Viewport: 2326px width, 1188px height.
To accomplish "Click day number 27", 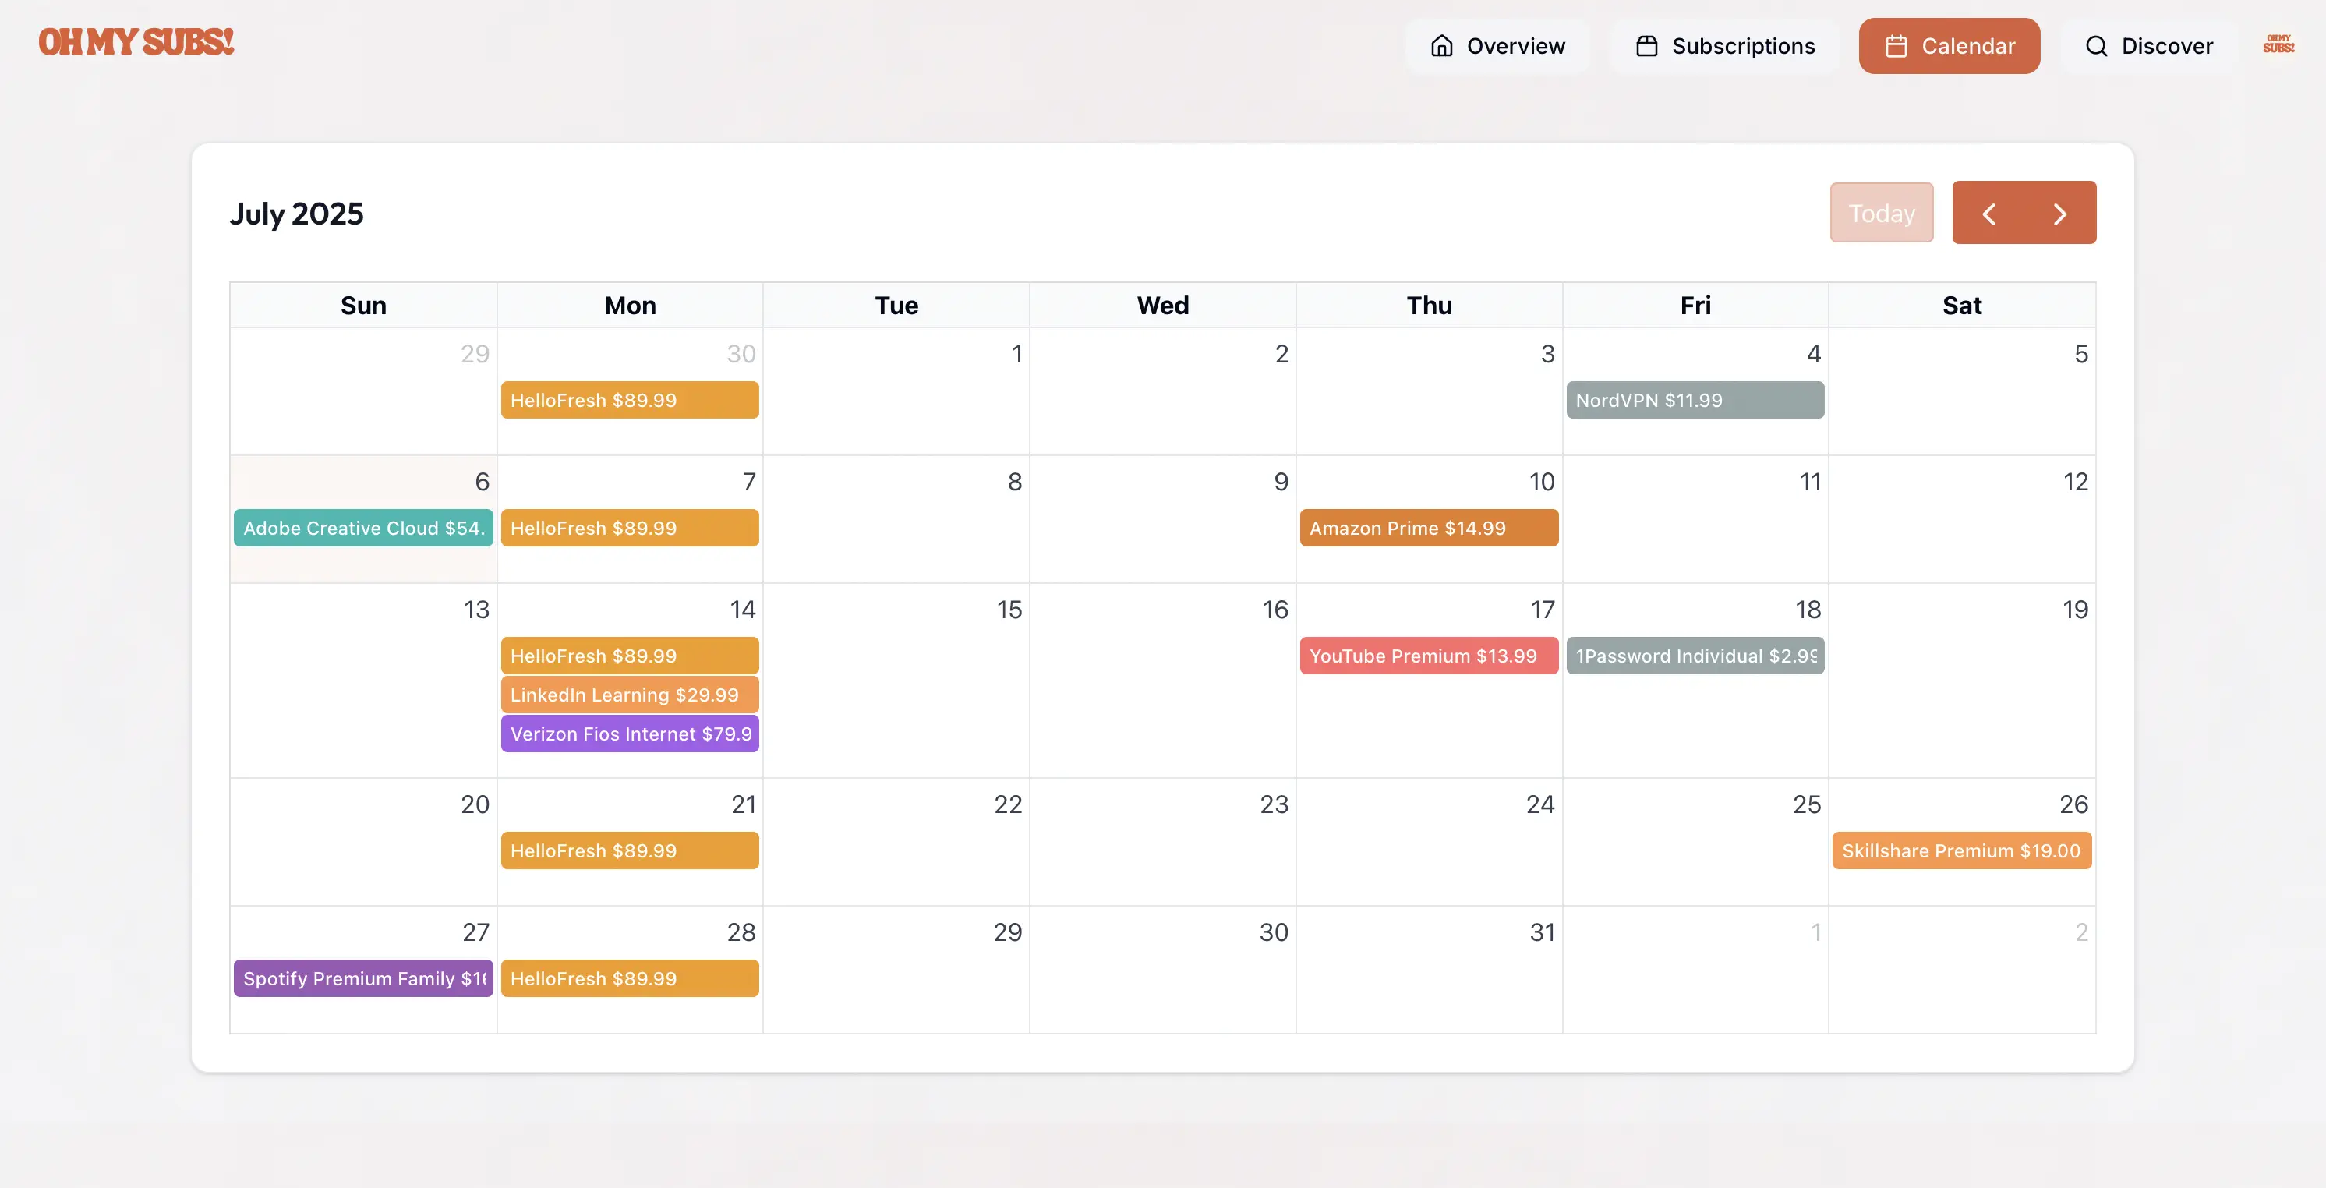I will pyautogui.click(x=475, y=932).
